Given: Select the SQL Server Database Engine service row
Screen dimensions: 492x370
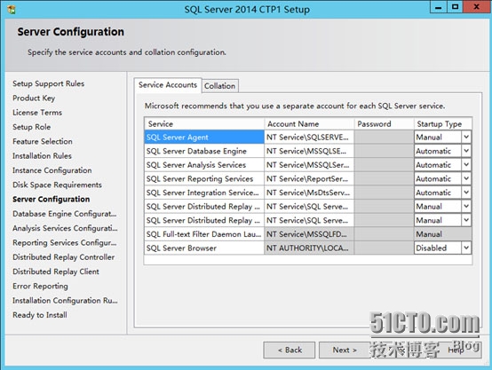Looking at the screenshot, I should [x=204, y=151].
